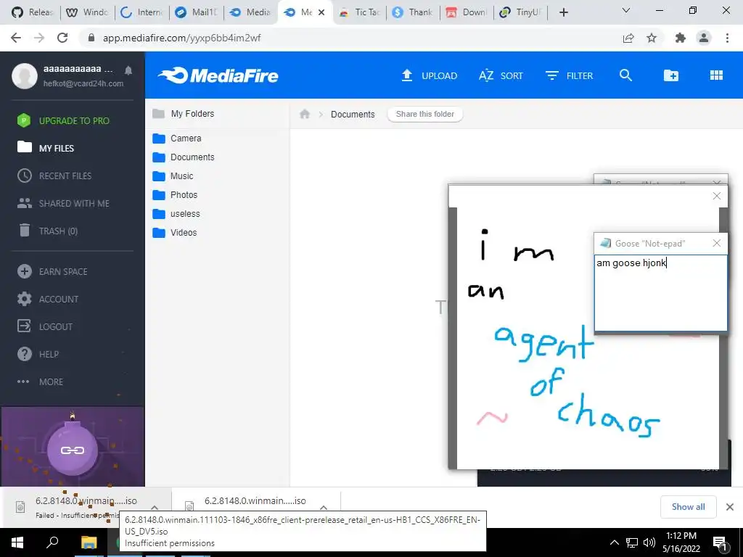Switch to grid view icon
The height and width of the screenshot is (557, 743).
click(x=716, y=75)
